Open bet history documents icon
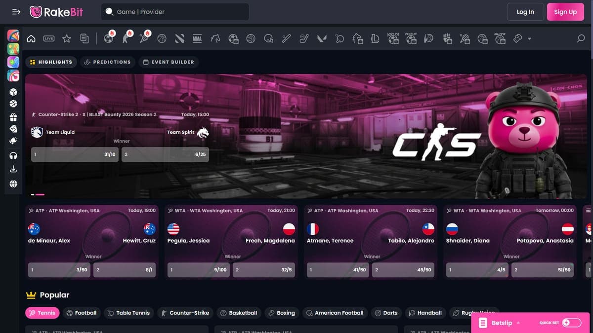The width and height of the screenshot is (593, 333). point(85,38)
